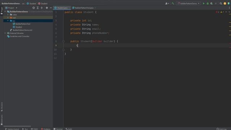Viewport: 231px width, 130px height.
Task: Open Problems tool window
Action: (46, 129)
